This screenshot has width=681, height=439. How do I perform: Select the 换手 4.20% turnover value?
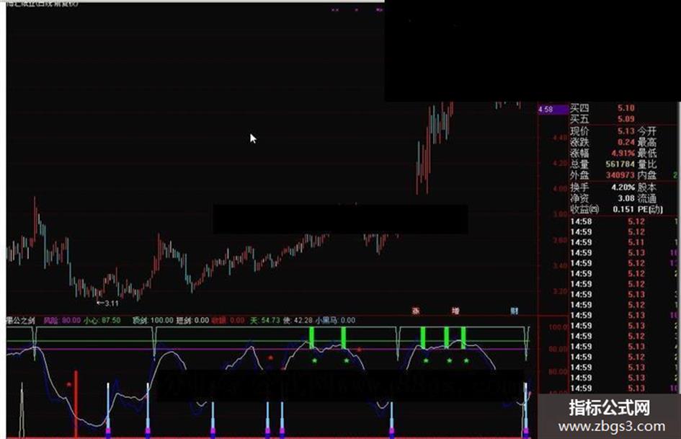pos(602,187)
